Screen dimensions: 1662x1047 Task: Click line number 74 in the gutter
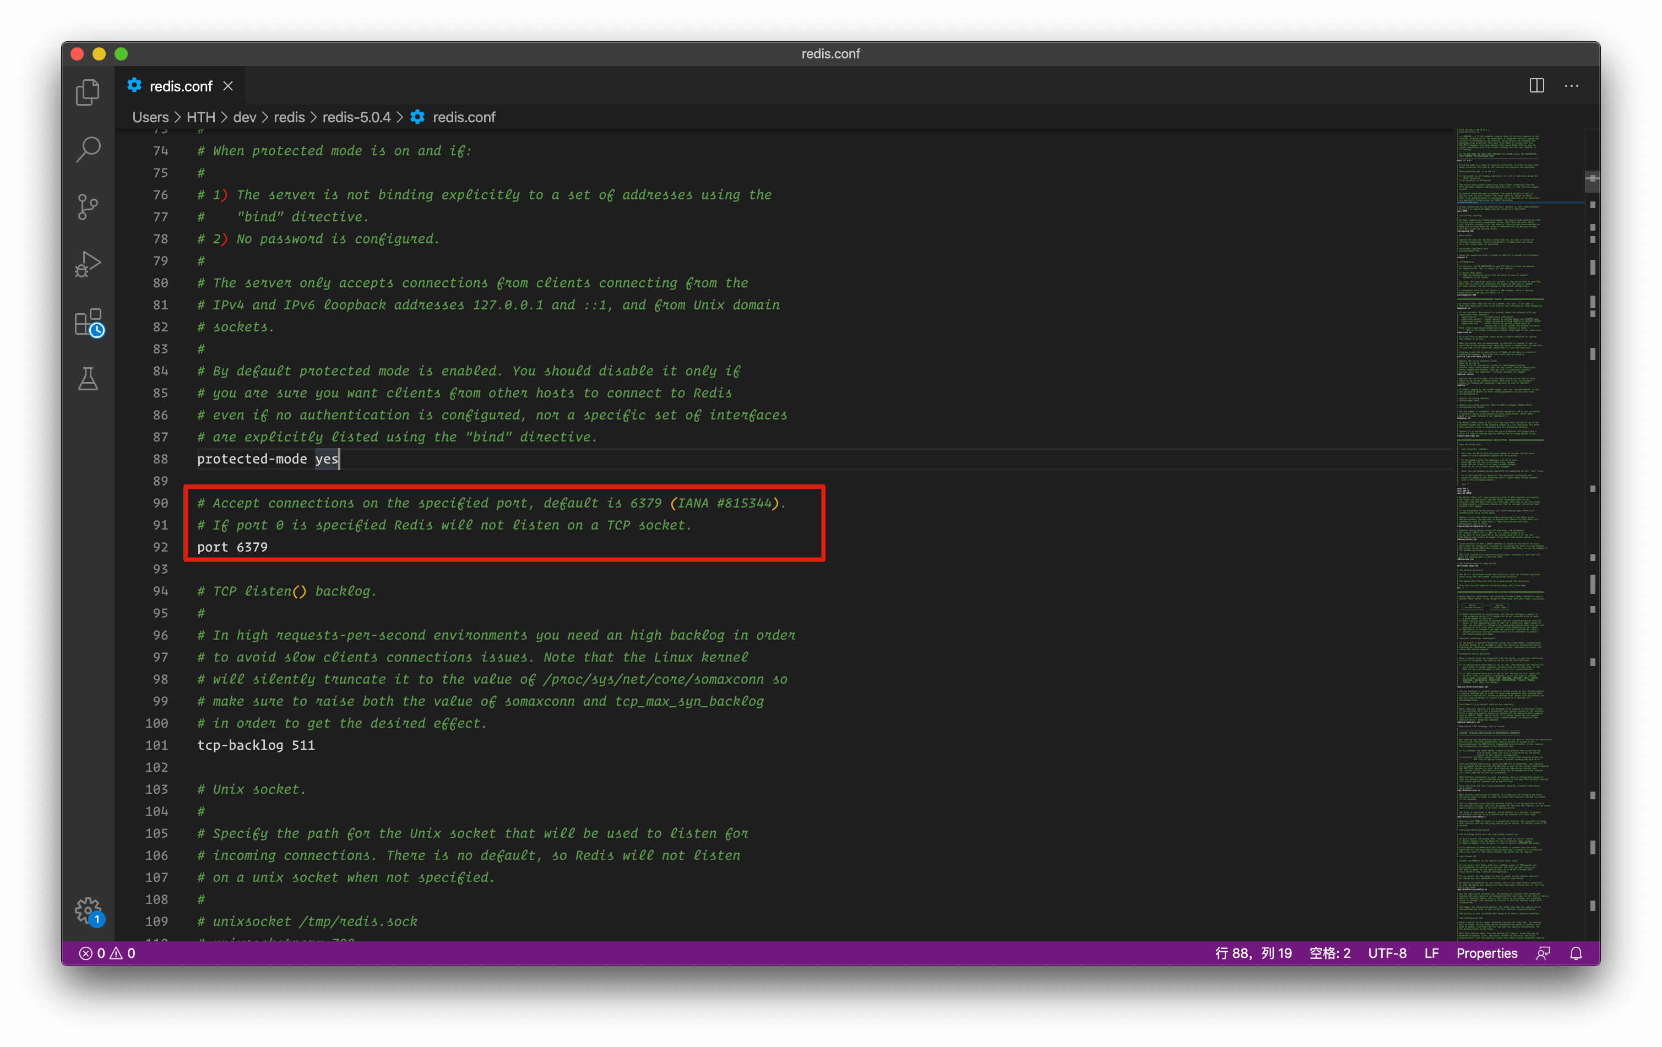click(x=160, y=150)
